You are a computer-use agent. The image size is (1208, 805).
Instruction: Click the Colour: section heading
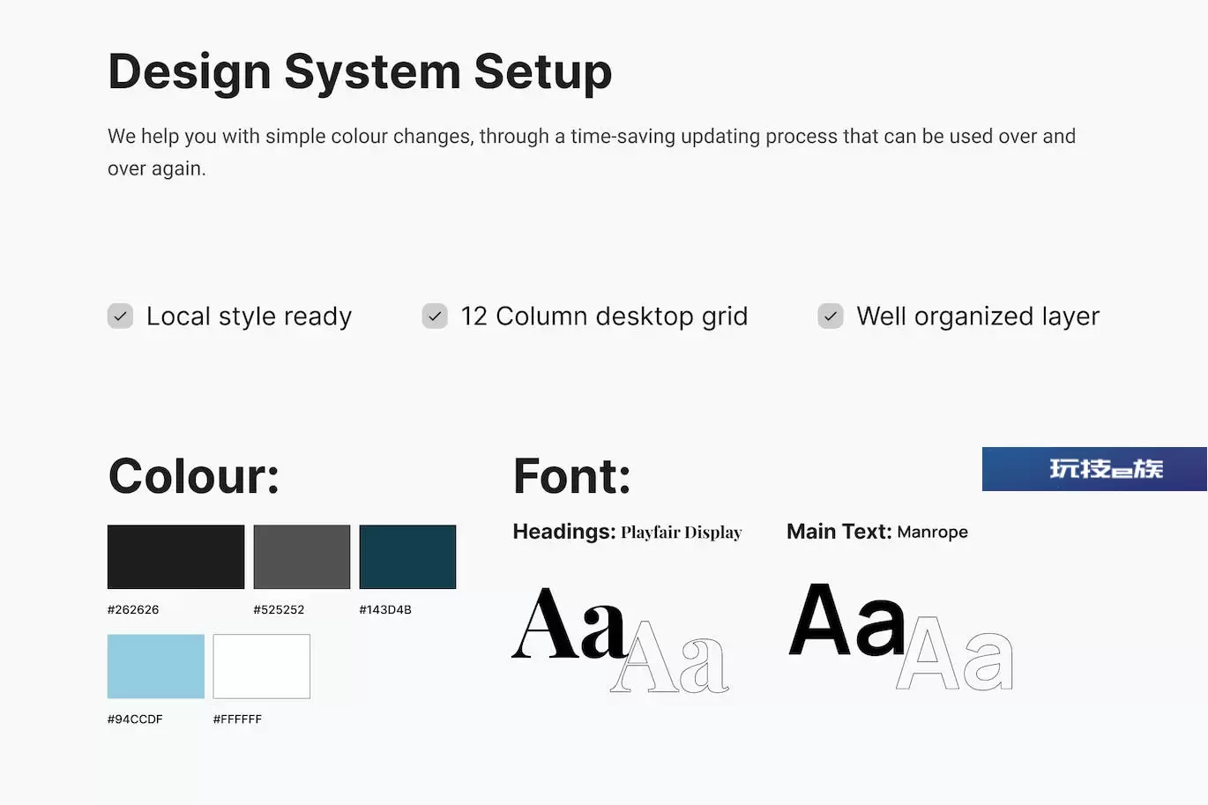194,476
